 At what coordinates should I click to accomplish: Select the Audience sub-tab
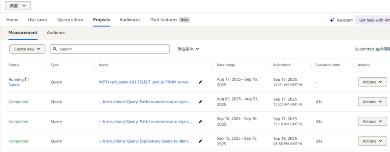pos(56,33)
